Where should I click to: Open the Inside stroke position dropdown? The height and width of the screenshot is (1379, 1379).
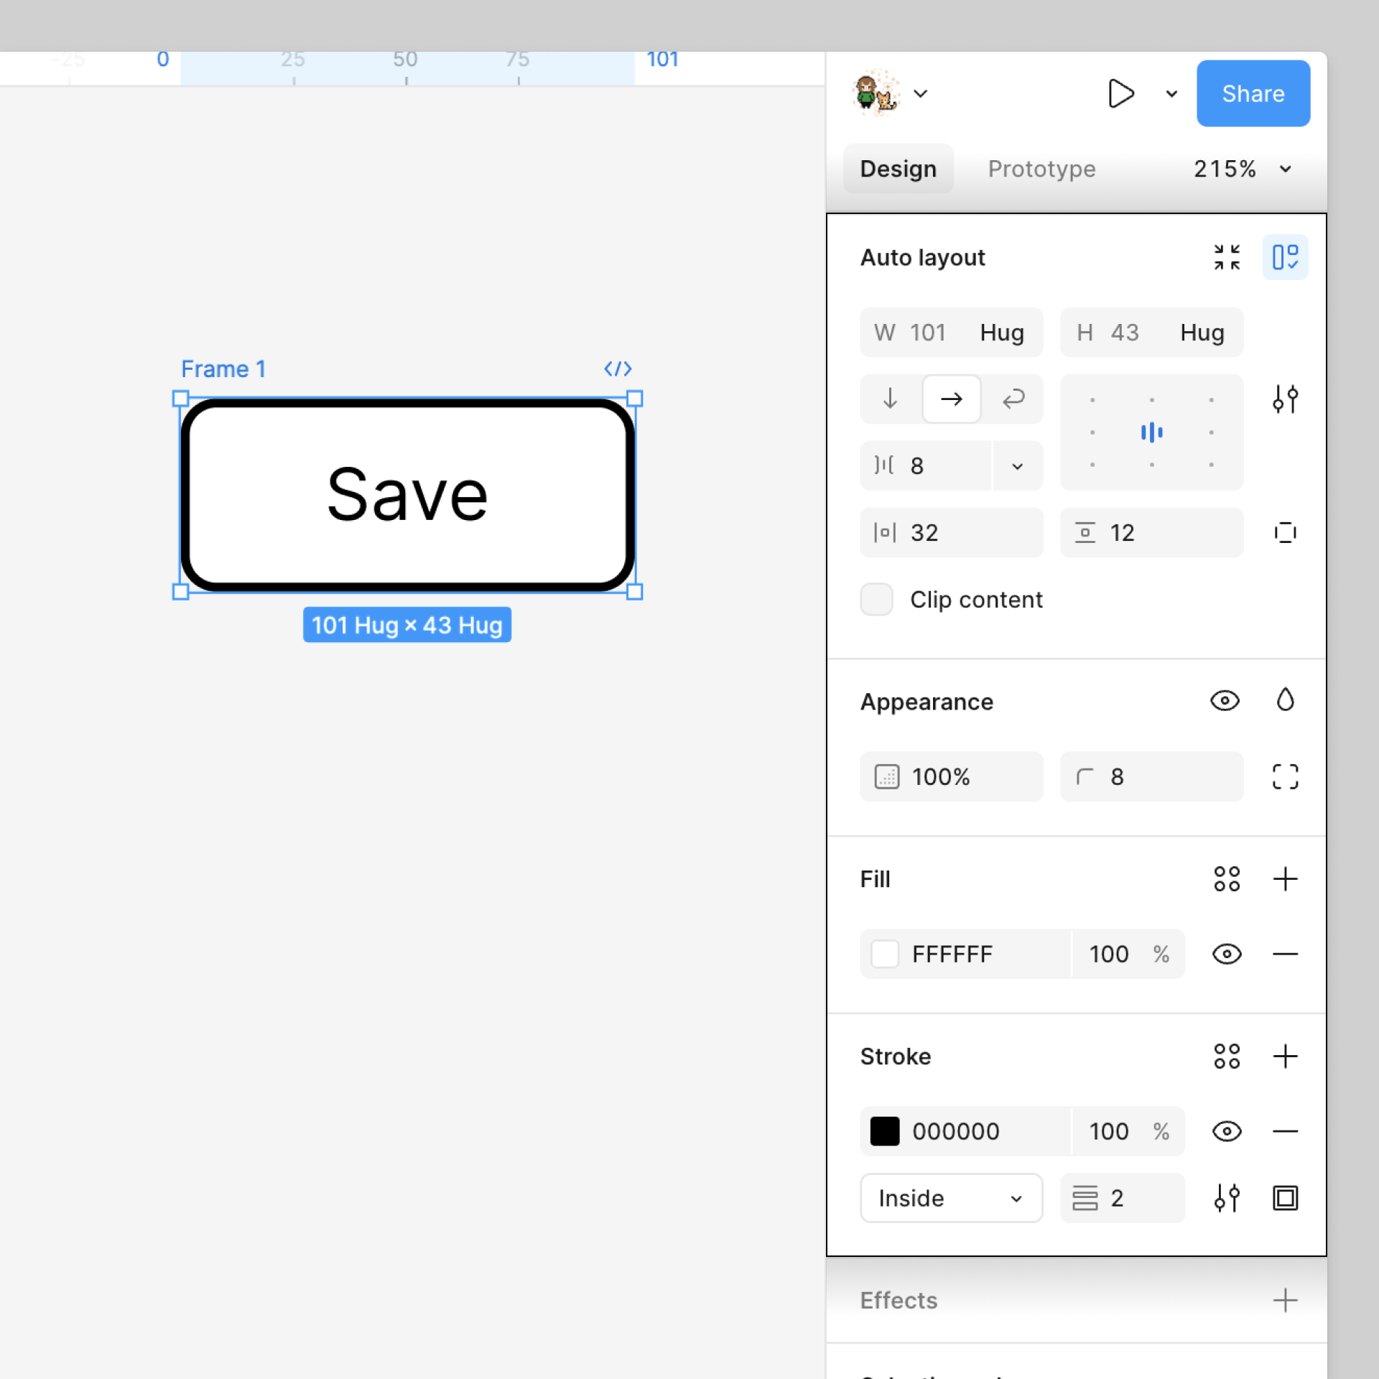click(950, 1198)
